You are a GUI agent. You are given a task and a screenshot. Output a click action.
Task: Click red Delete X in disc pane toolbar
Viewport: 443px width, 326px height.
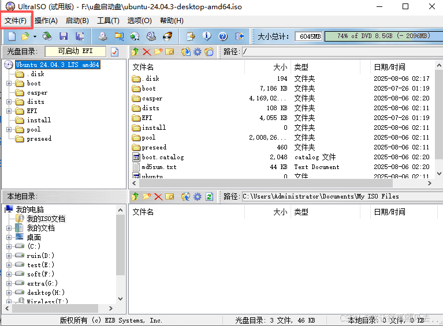pyautogui.click(x=147, y=52)
